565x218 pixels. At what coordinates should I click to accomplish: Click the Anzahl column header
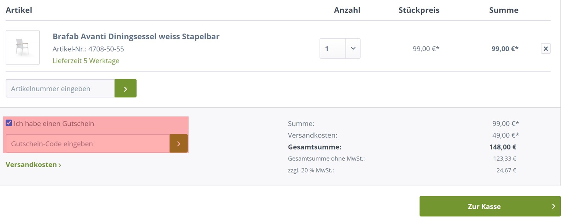coord(347,10)
